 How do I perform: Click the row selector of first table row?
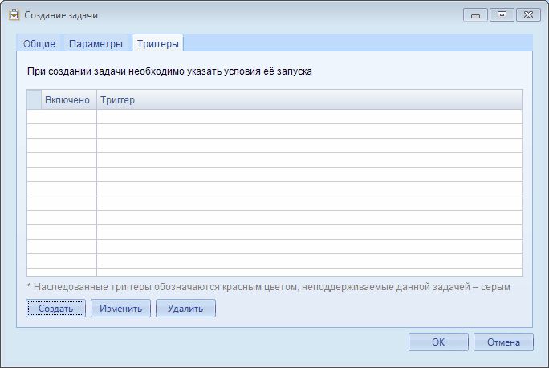point(34,117)
